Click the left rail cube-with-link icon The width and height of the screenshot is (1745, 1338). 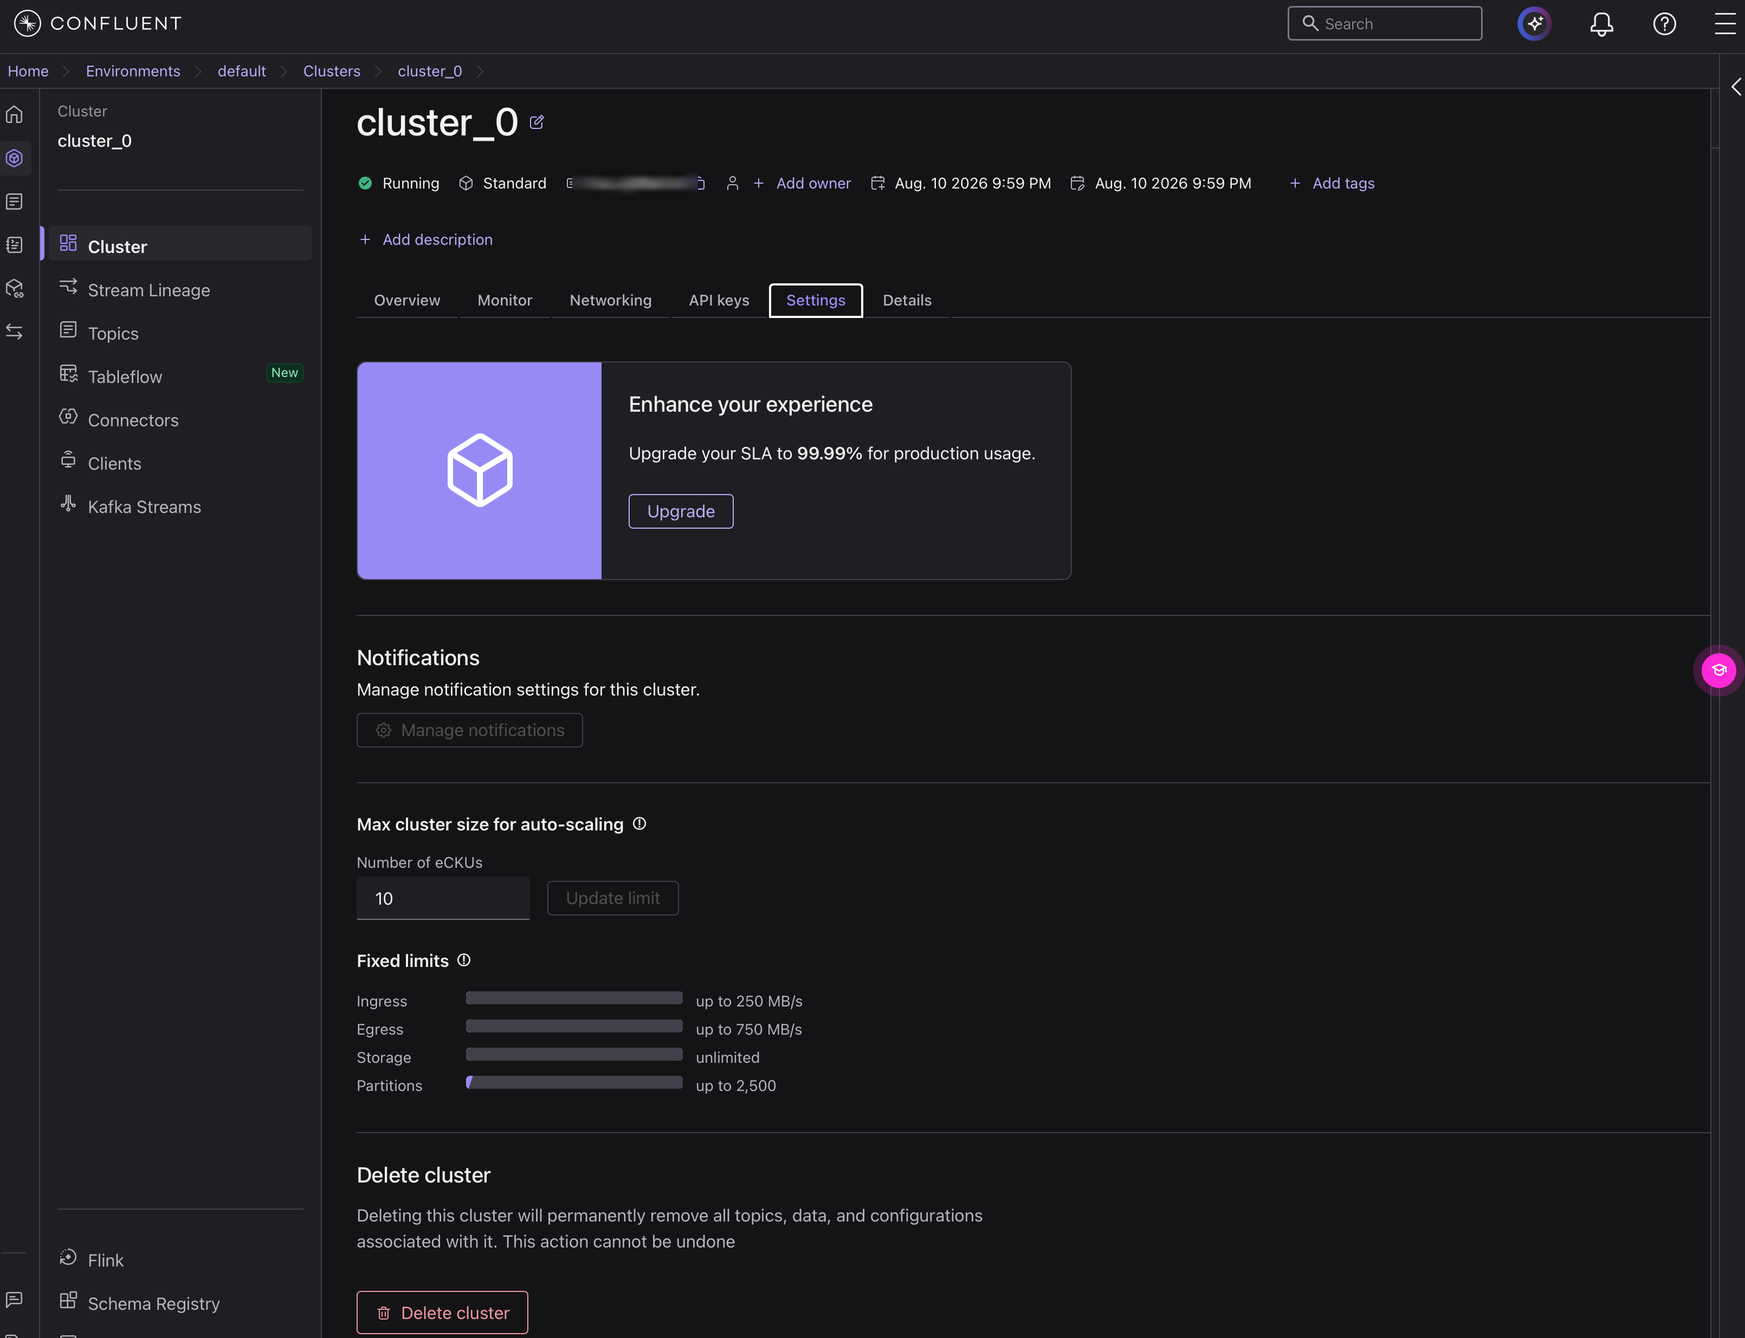[x=14, y=288]
